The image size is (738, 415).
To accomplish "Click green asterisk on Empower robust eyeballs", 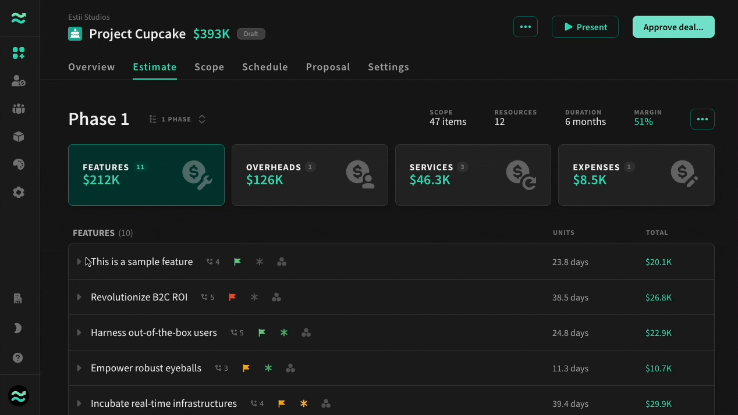I will 268,369.
